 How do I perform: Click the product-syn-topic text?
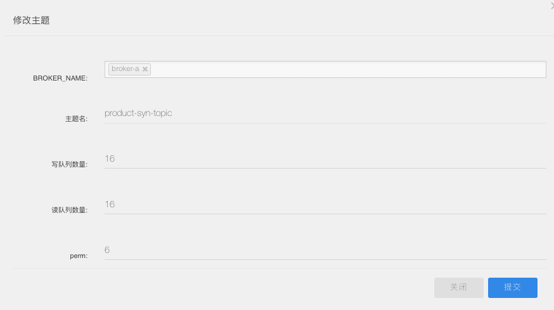pos(138,113)
